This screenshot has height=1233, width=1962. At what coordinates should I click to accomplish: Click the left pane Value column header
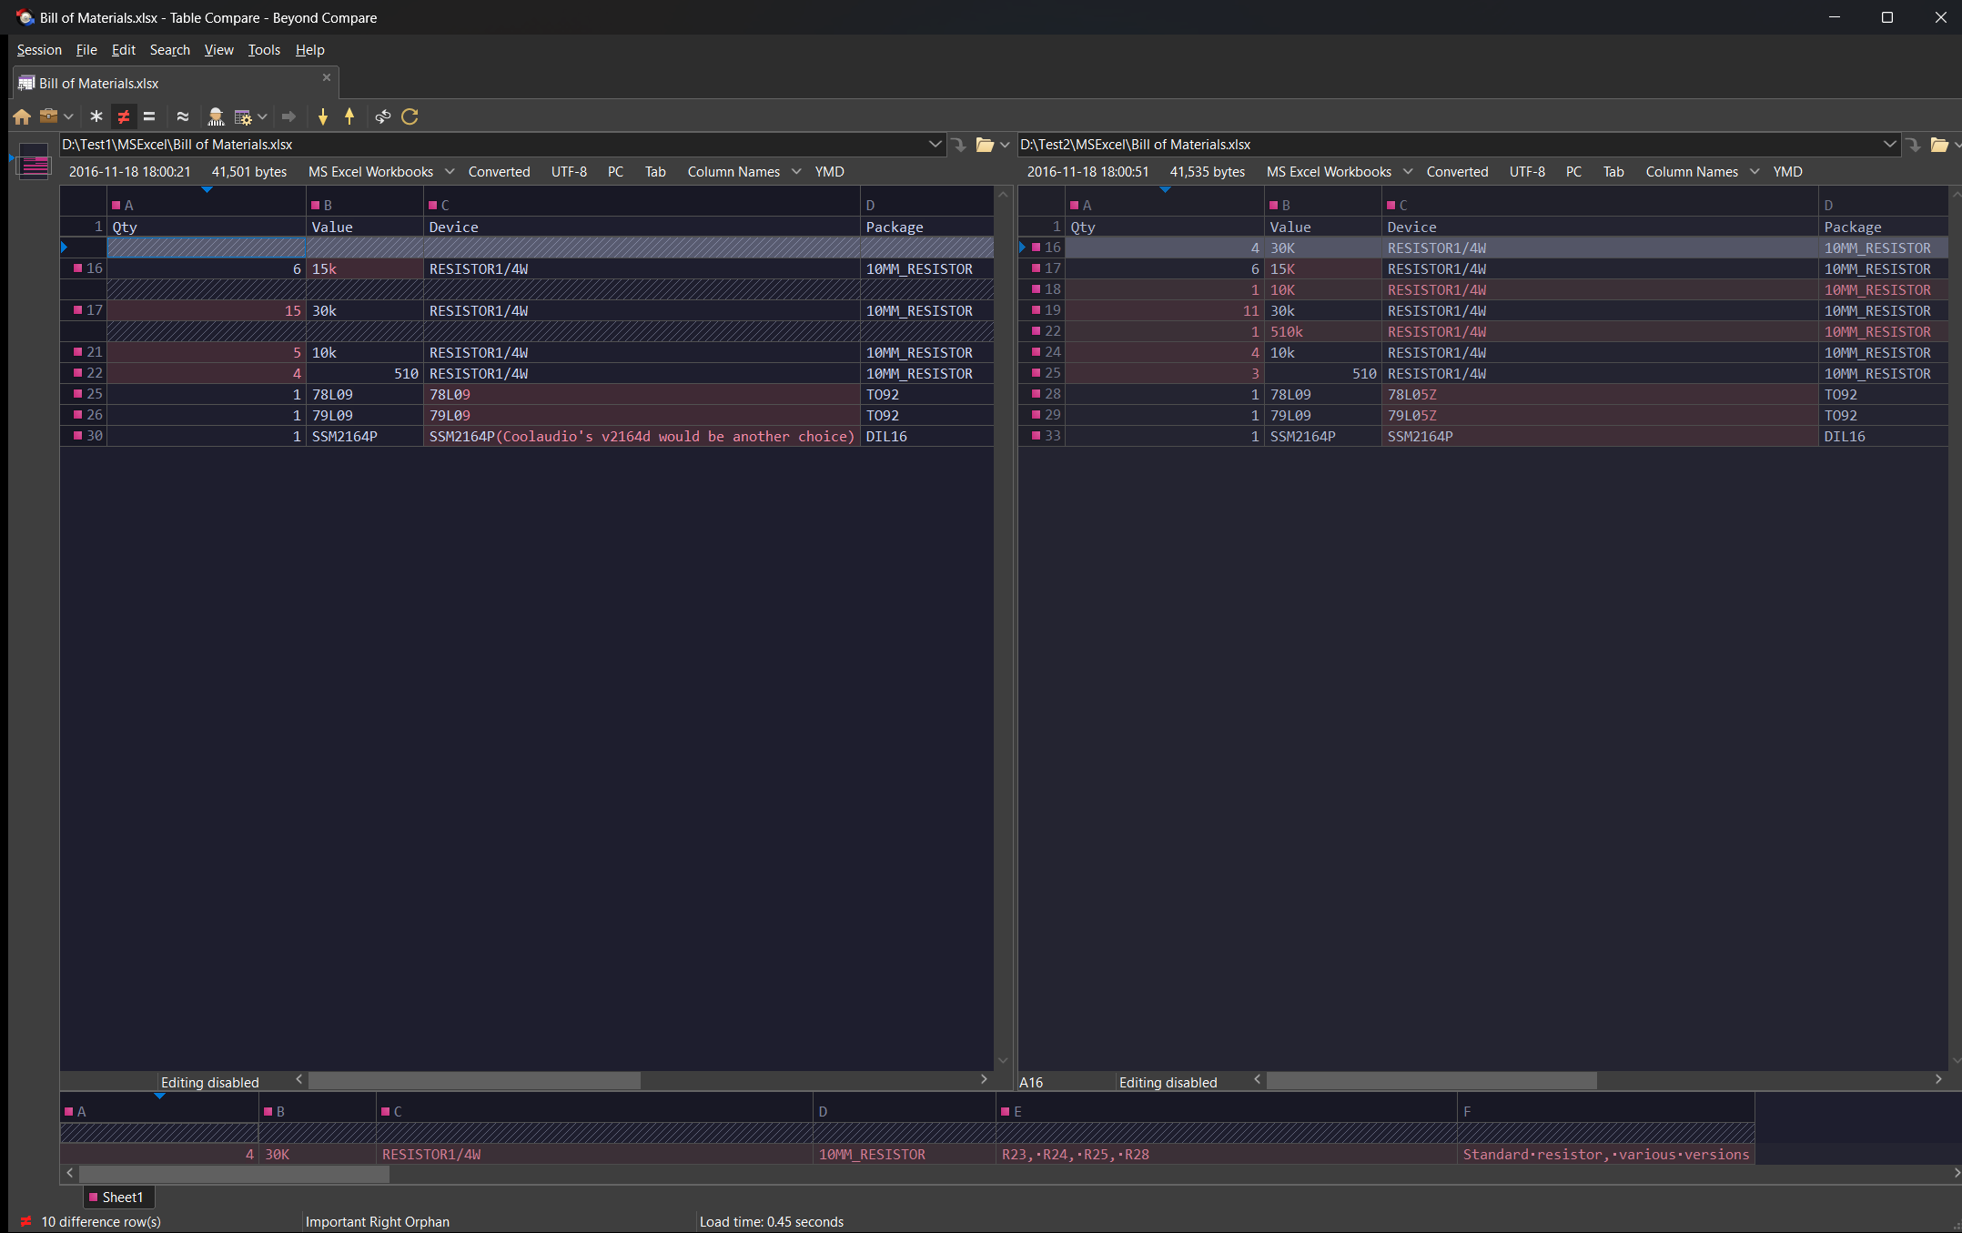(x=365, y=227)
